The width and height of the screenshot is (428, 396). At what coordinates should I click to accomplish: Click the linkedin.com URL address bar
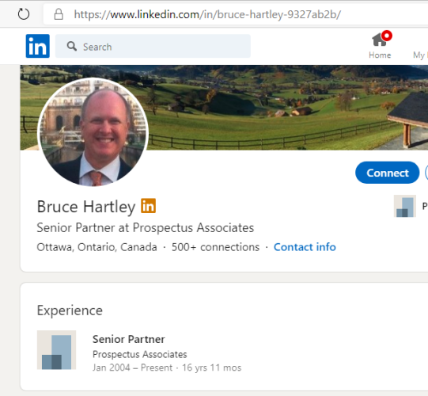tap(207, 14)
